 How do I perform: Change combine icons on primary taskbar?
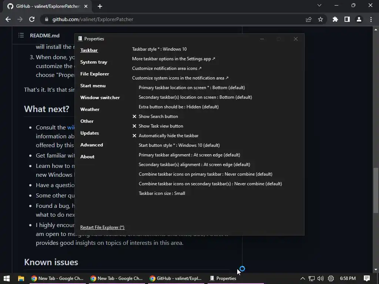tap(205, 174)
